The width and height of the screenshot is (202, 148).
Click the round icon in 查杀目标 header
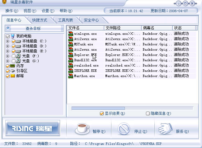tap(8, 28)
